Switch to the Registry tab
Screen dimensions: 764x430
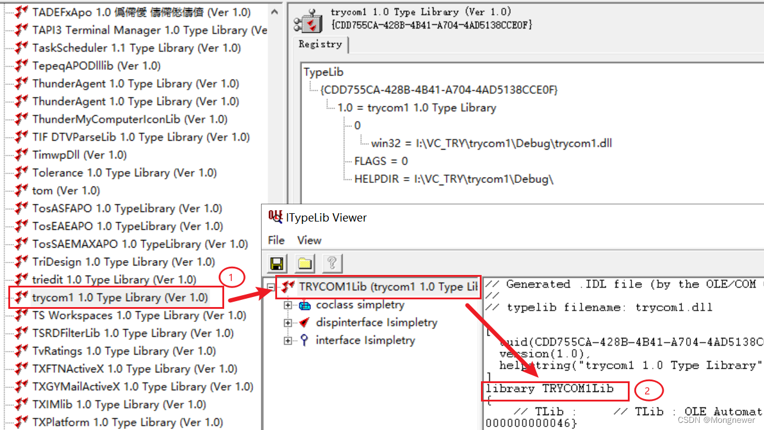320,44
